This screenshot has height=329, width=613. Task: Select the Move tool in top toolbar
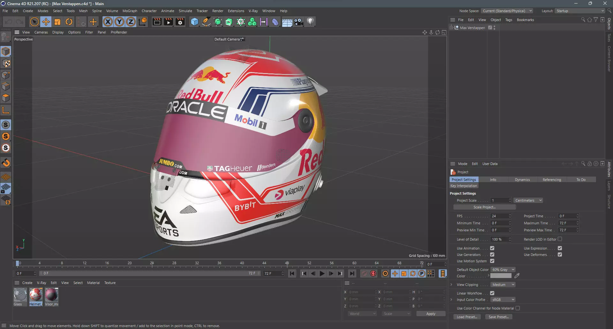tap(46, 22)
